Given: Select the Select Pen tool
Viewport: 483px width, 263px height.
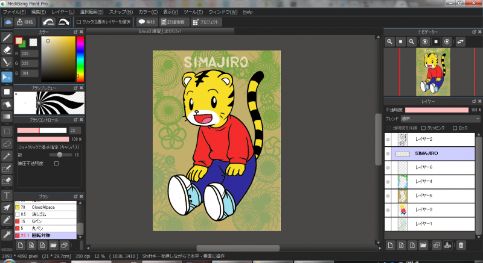Looking at the screenshot, I should (x=7, y=169).
